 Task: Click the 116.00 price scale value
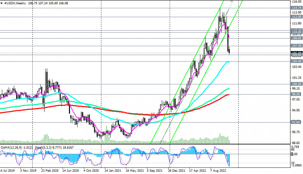pos(296,2)
